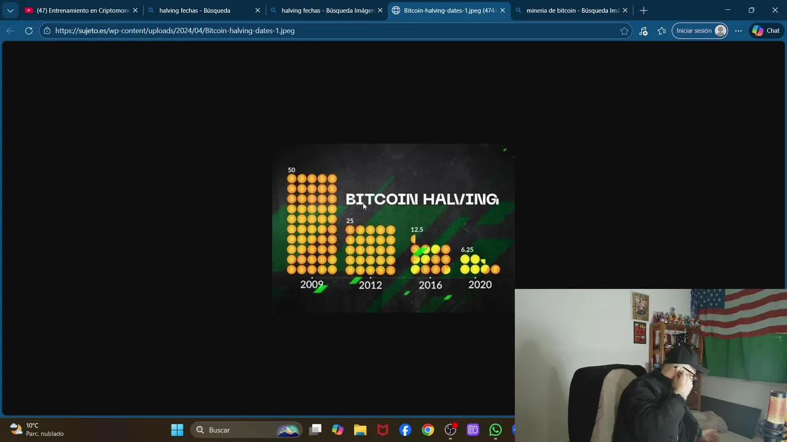Open a new browser tab
787x442 pixels.
point(644,10)
